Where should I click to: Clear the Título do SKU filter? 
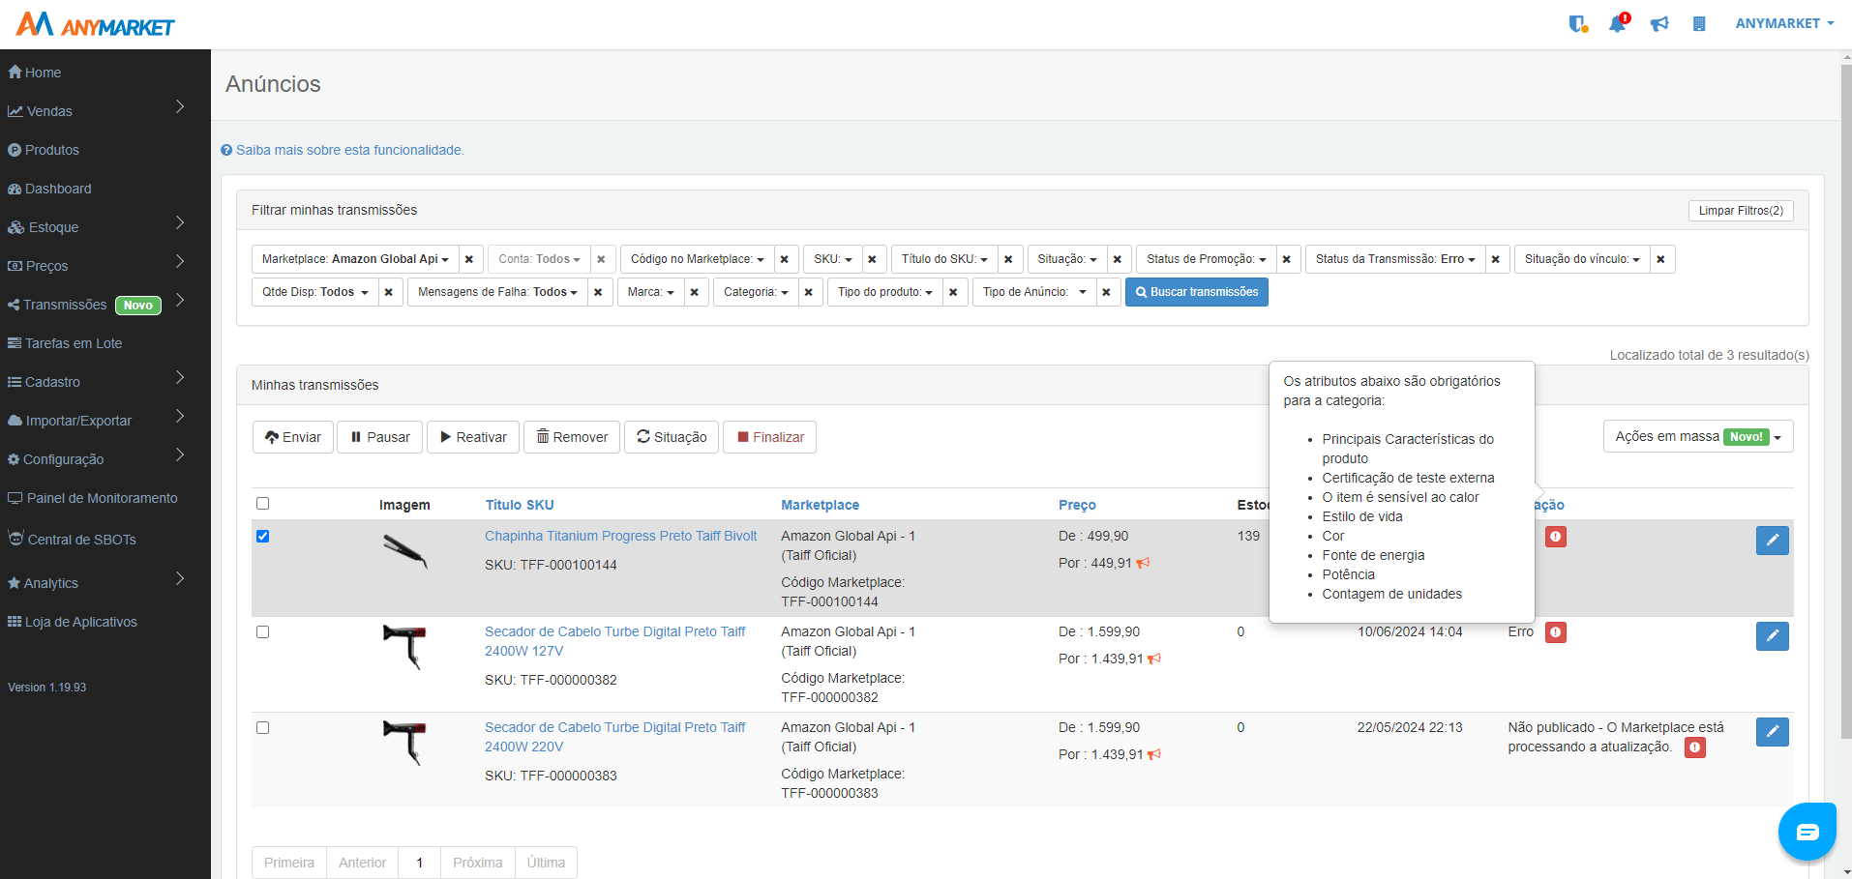click(1008, 259)
